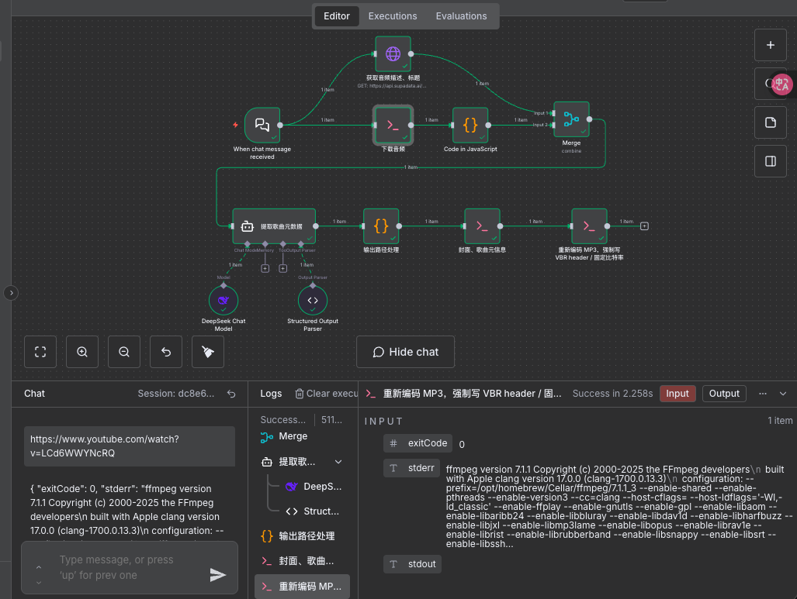Image resolution: width=797 pixels, height=599 pixels.
Task: Select the Merge node on canvas
Action: coord(571,119)
